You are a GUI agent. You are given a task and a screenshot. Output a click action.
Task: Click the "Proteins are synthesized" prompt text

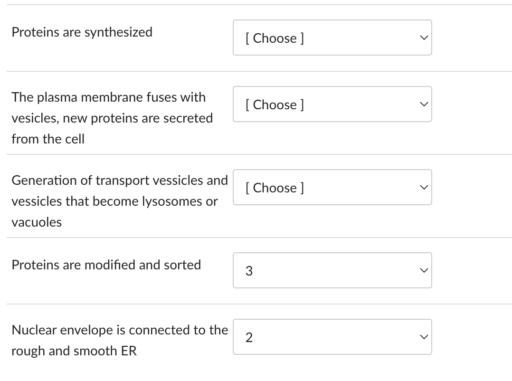coord(82,32)
